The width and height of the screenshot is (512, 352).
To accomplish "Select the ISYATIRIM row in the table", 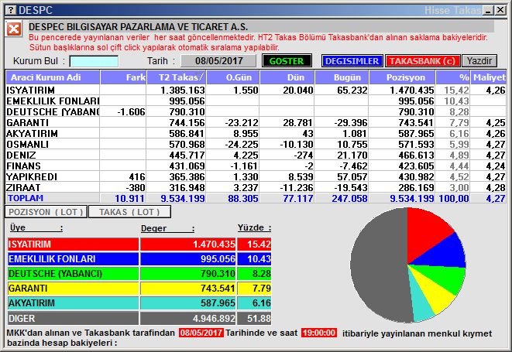I will (256, 90).
